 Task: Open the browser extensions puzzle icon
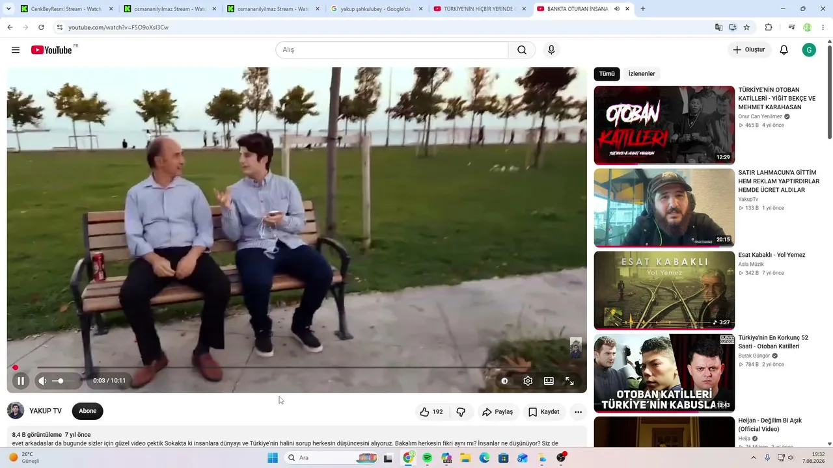769,27
